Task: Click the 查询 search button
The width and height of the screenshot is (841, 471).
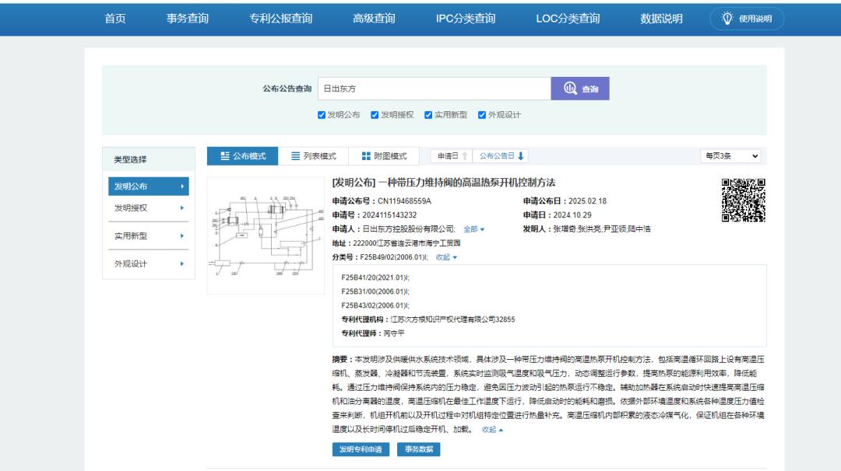Action: (580, 89)
